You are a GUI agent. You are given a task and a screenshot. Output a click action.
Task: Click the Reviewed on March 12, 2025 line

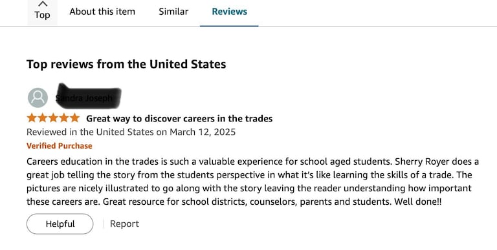(x=131, y=132)
